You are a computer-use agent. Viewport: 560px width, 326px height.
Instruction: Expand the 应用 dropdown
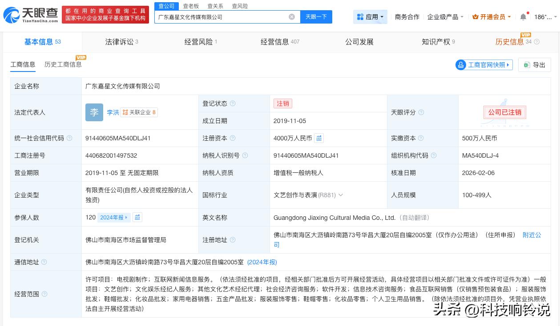382,17
